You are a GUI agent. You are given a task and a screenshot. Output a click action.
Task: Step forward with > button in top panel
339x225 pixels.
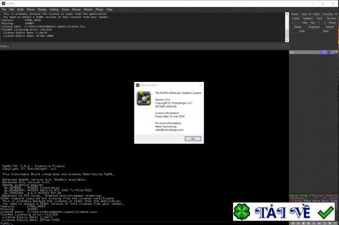(319, 23)
